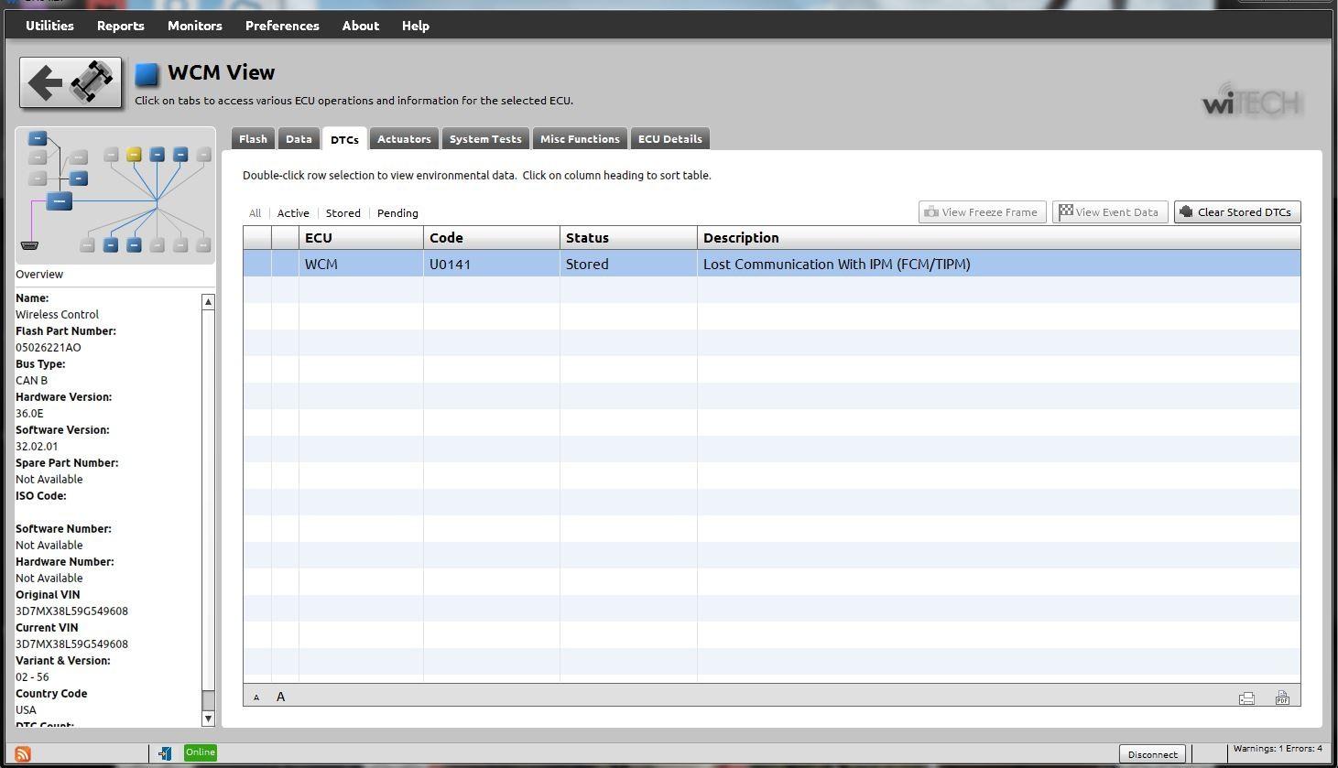1338x768 pixels.
Task: Open the Monitors menu
Action: click(195, 26)
